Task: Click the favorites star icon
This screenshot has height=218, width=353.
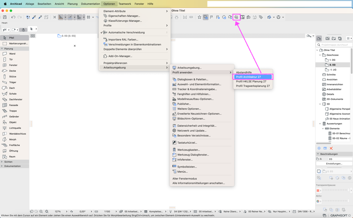Action: (x=199, y=17)
